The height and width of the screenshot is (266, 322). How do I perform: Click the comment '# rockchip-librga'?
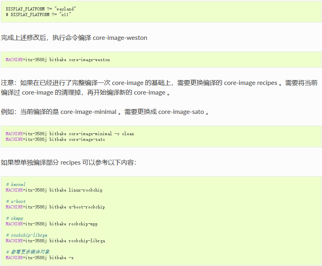tap(27, 235)
